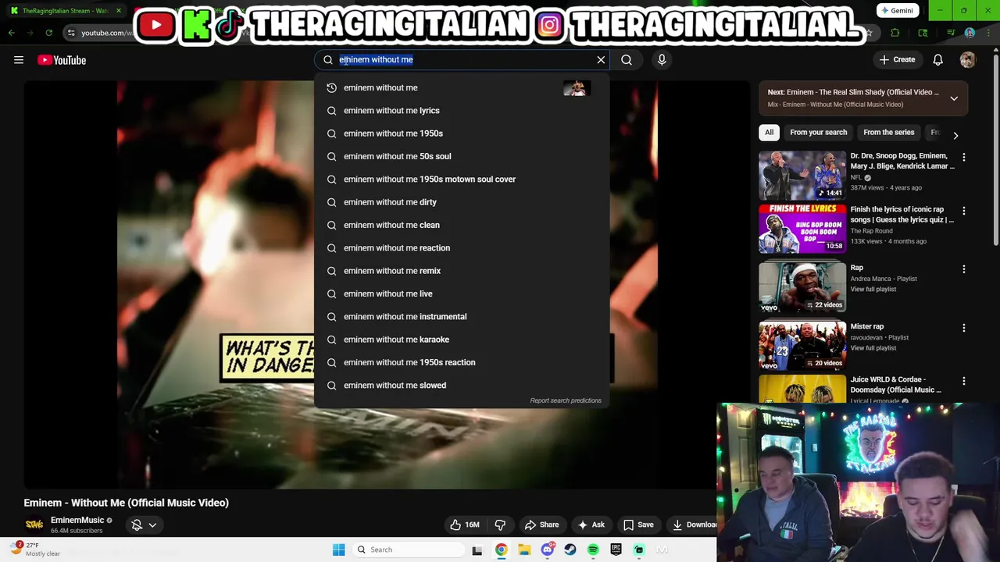Select the 'All' filter chip
The image size is (1000, 562).
(769, 133)
